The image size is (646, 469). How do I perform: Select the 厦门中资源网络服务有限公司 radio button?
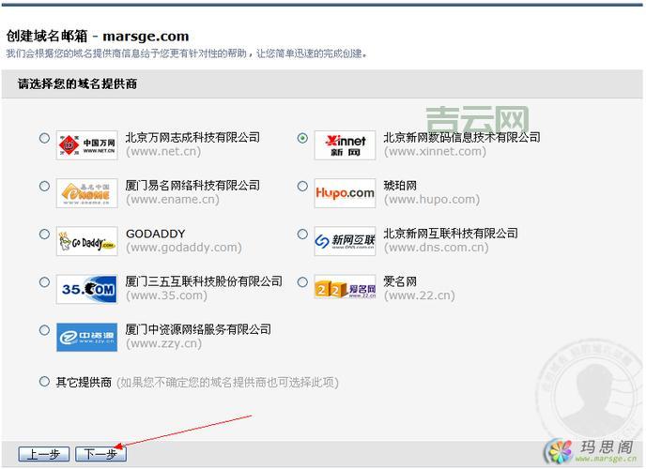coord(44,330)
